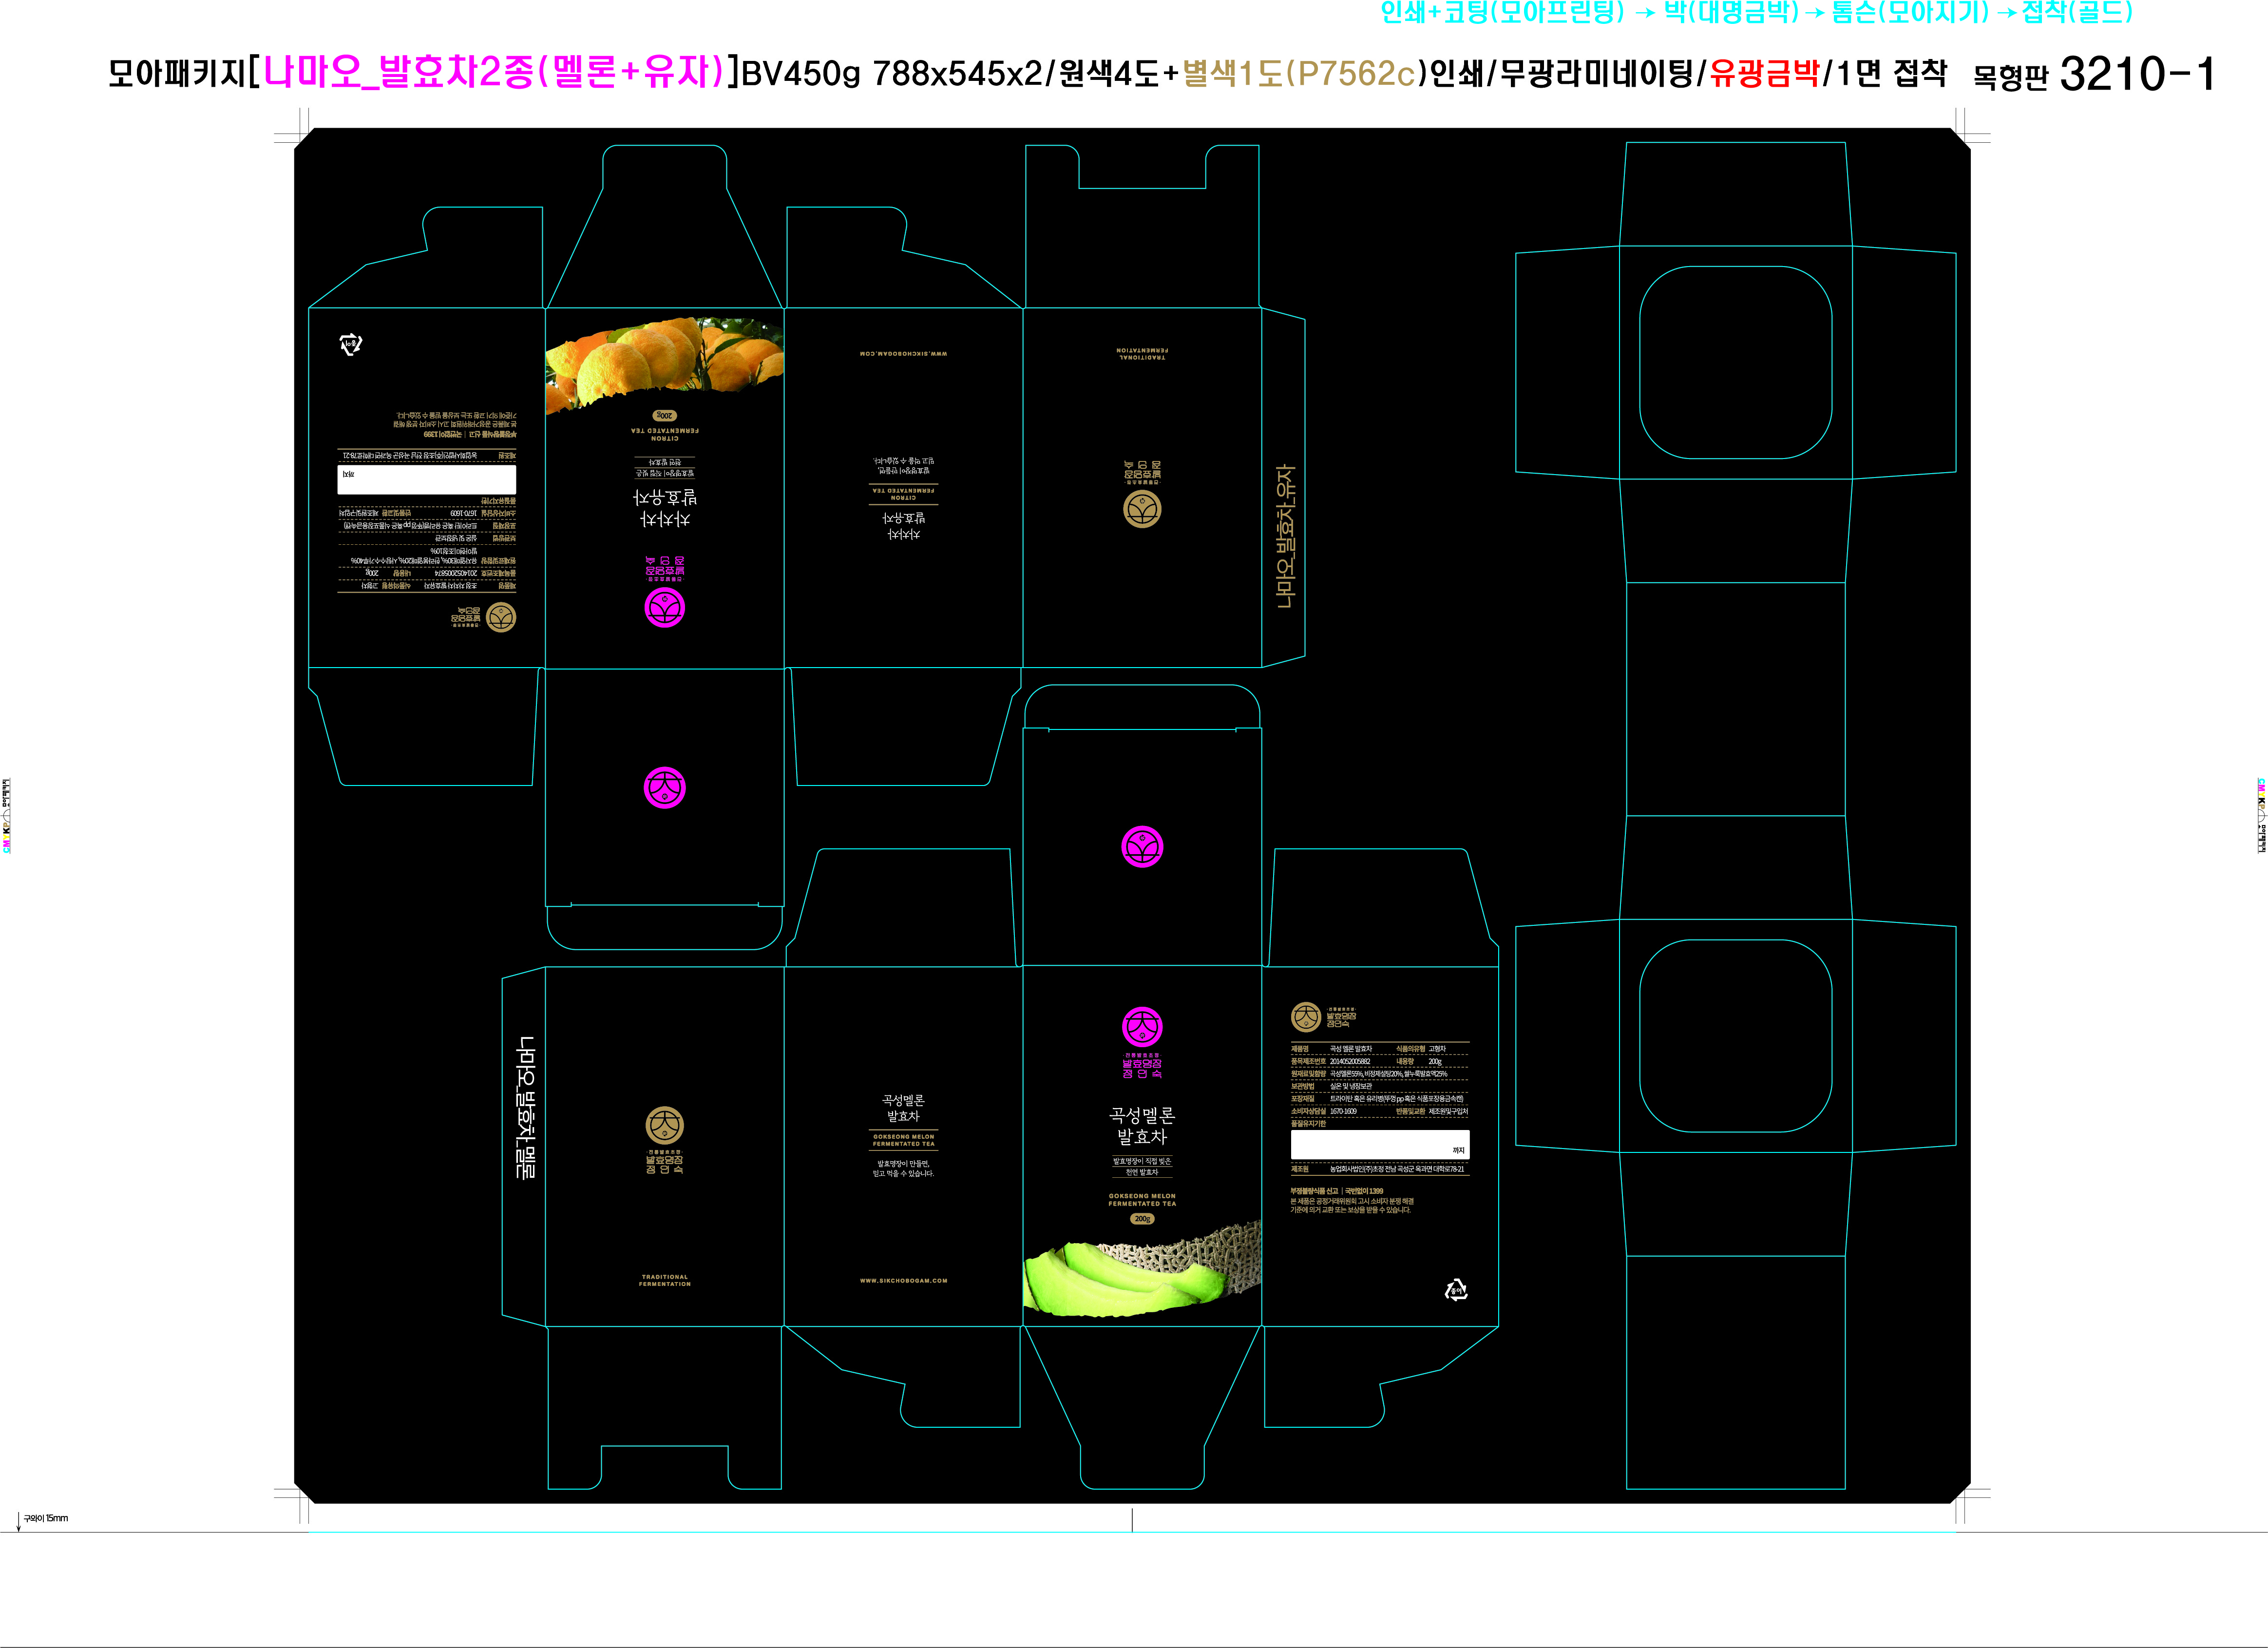Screen dimensions: 2268x1648
Task: Click the 목형판 3210-1 label at the top right
Action: click(2093, 74)
